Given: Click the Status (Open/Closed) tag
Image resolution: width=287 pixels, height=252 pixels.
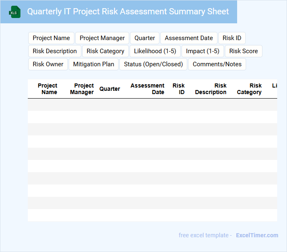Looking at the screenshot, I should tap(153, 64).
